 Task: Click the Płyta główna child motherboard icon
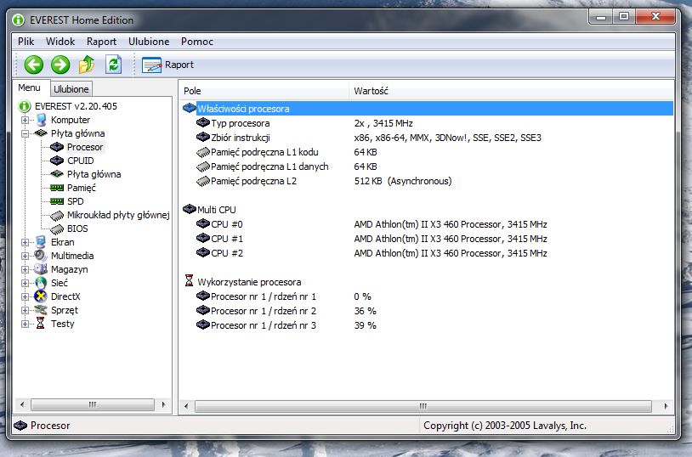click(x=57, y=174)
